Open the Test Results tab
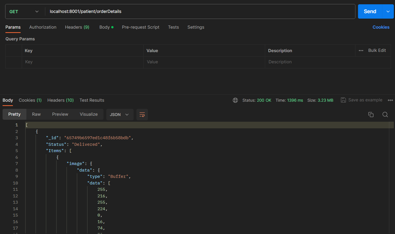395x234 pixels. click(92, 100)
